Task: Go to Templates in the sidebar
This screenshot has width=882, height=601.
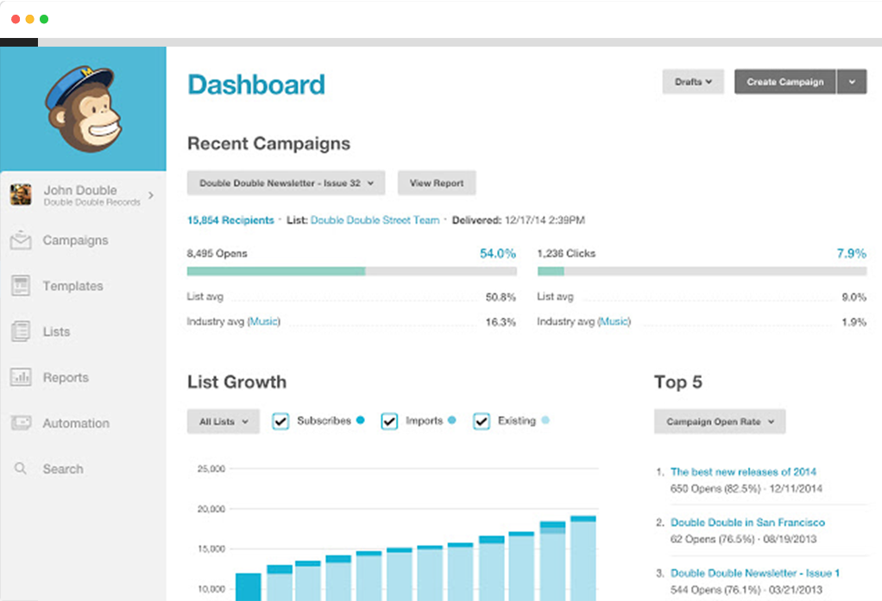Action: click(x=73, y=286)
